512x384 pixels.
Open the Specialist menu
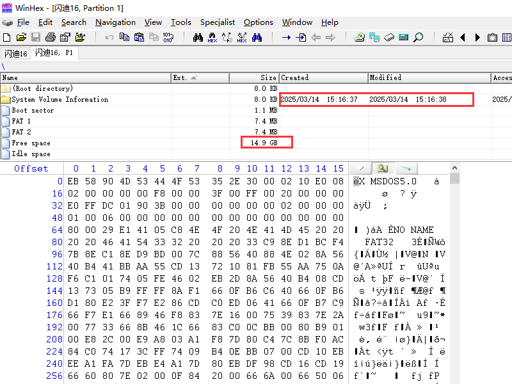218,22
